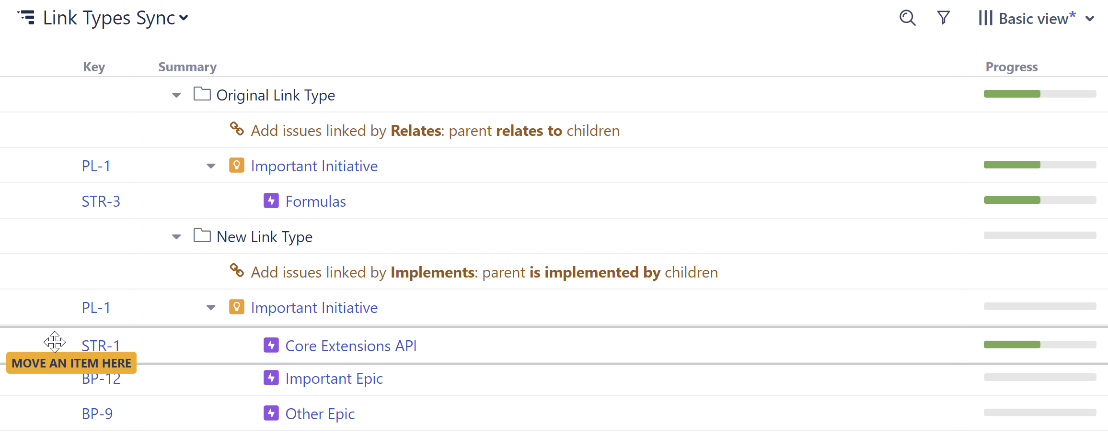Click the link generator icon for Relates
1108x434 pixels.
click(237, 129)
